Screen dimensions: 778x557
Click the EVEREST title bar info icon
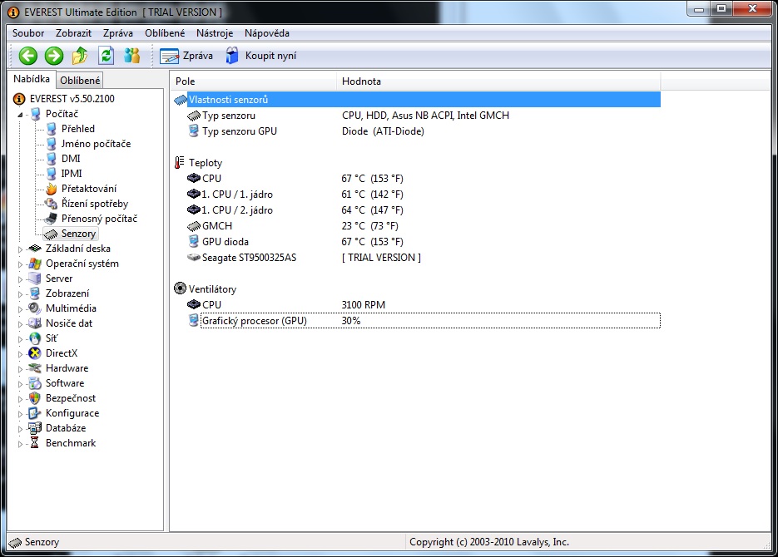[x=15, y=12]
